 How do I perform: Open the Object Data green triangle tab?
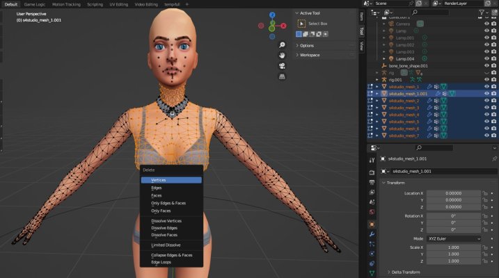coord(372,273)
